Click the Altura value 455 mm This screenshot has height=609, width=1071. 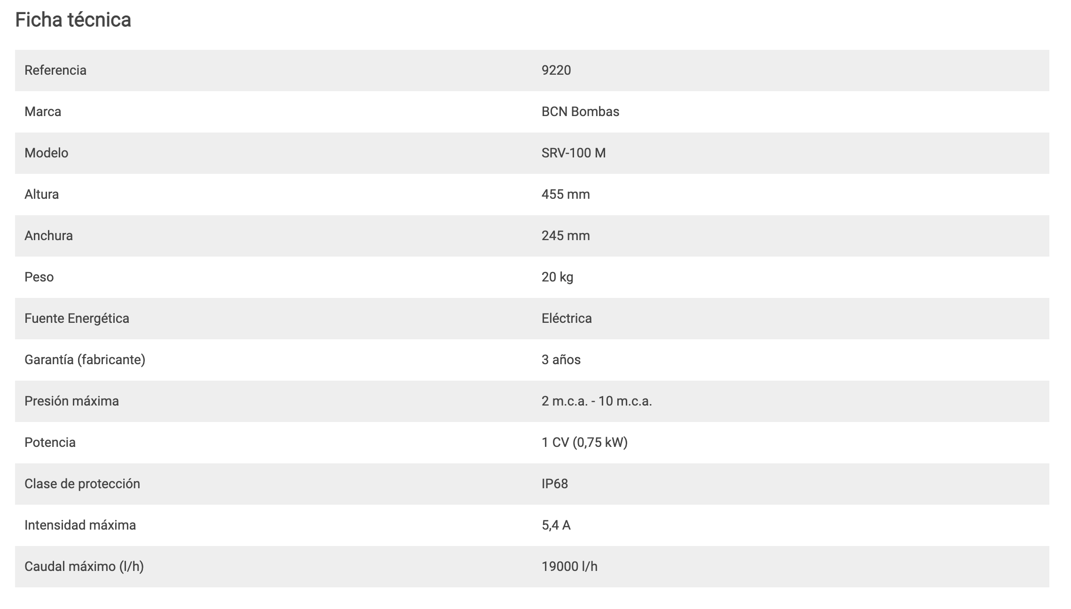[566, 195]
